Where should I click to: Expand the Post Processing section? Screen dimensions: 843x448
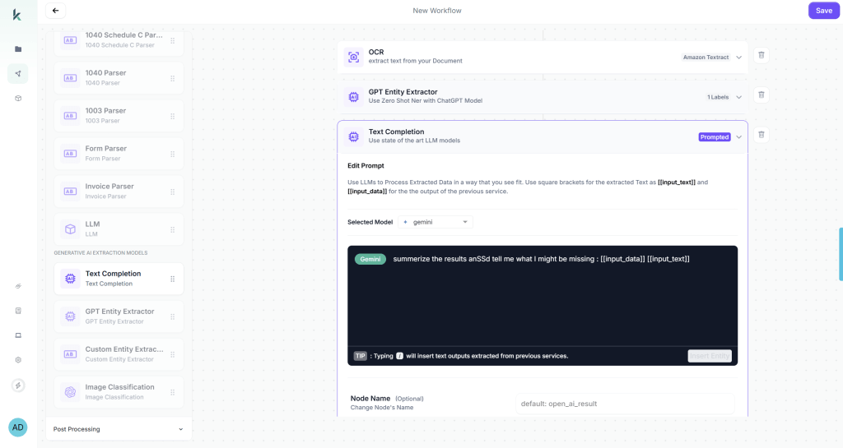coord(119,429)
